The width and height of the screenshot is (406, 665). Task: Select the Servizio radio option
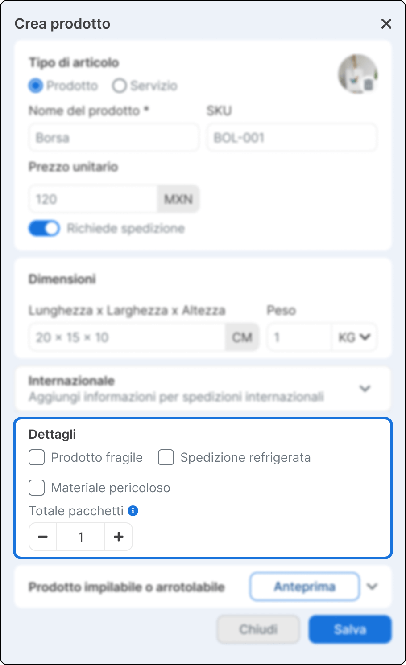120,86
